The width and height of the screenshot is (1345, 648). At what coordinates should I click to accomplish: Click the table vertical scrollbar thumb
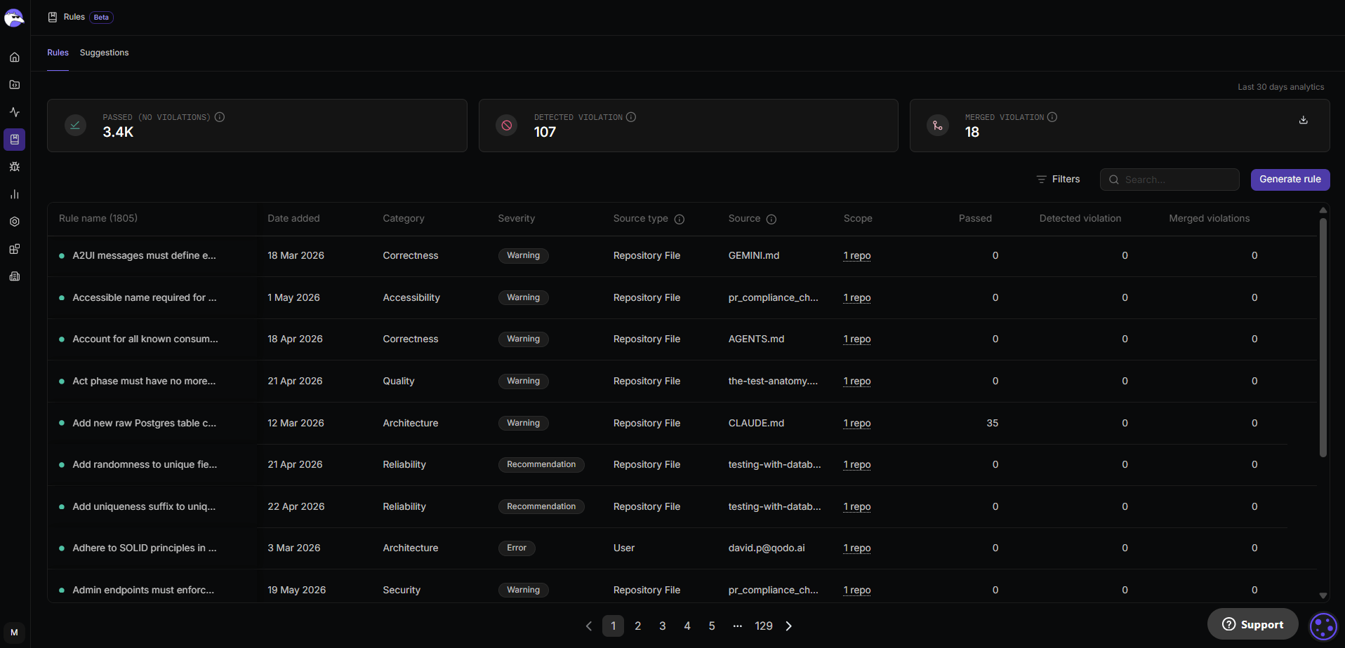[1323, 337]
